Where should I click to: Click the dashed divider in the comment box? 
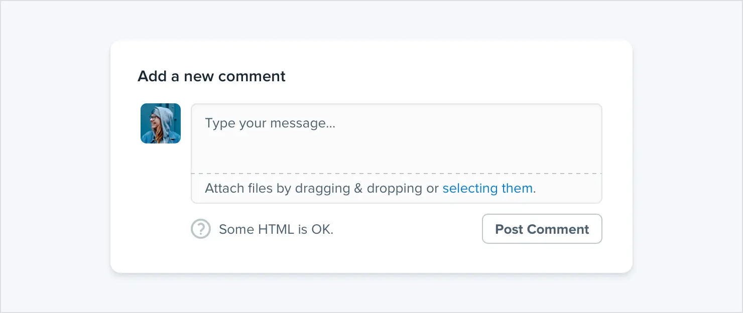tap(397, 174)
